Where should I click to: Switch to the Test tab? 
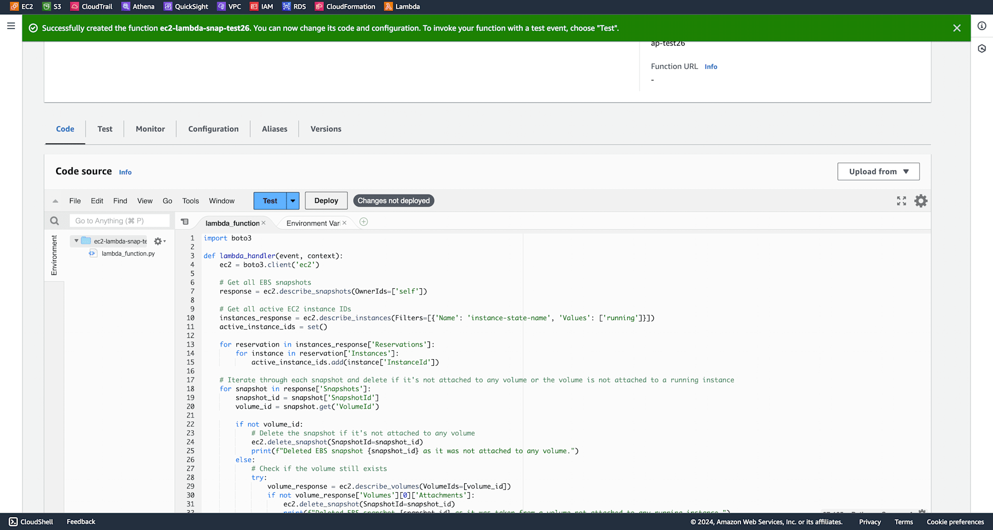[105, 129]
